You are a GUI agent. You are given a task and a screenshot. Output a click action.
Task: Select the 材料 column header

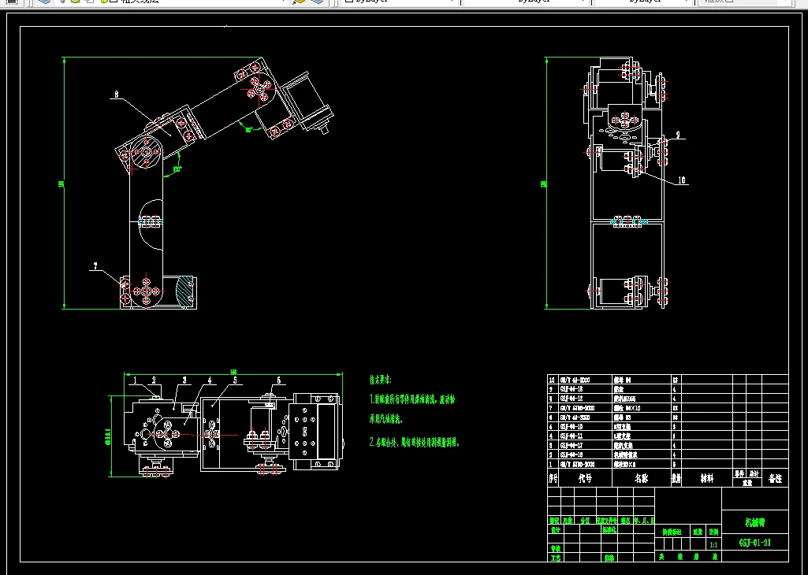pyautogui.click(x=707, y=478)
